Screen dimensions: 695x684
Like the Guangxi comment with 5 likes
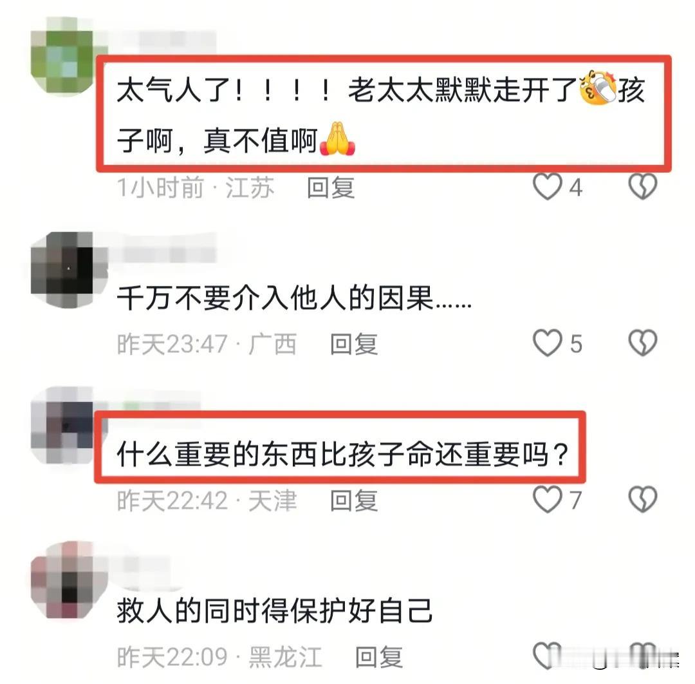point(547,343)
